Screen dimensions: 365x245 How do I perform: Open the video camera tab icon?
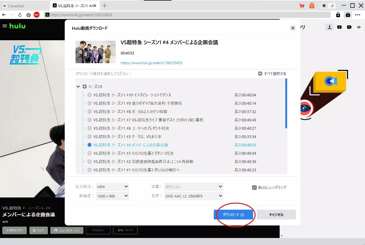349,27
